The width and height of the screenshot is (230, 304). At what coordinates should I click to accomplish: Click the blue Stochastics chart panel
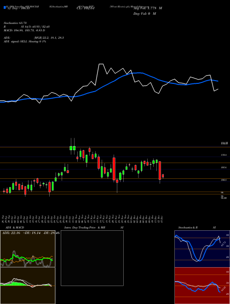[202, 249]
